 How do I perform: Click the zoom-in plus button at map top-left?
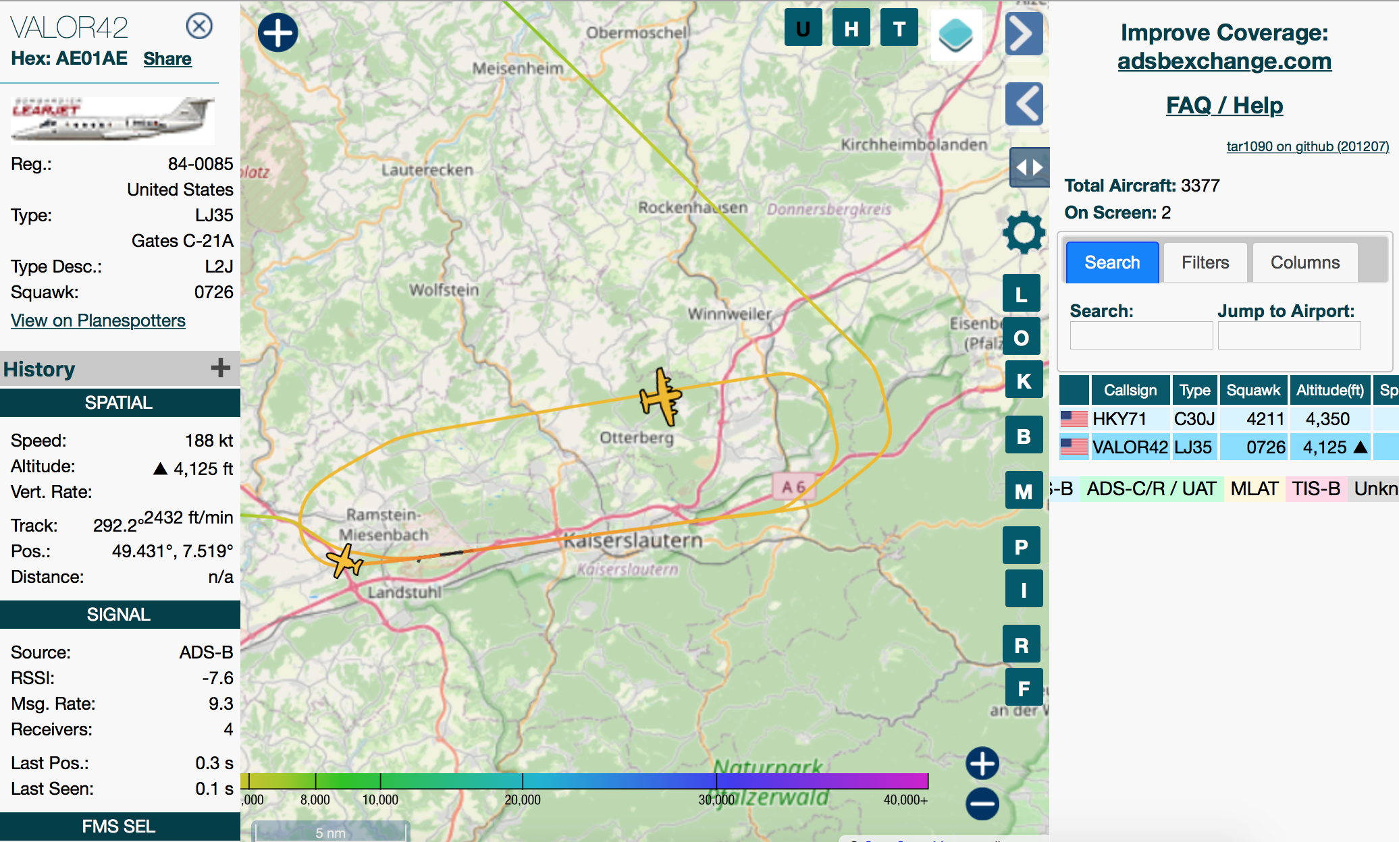click(x=278, y=32)
